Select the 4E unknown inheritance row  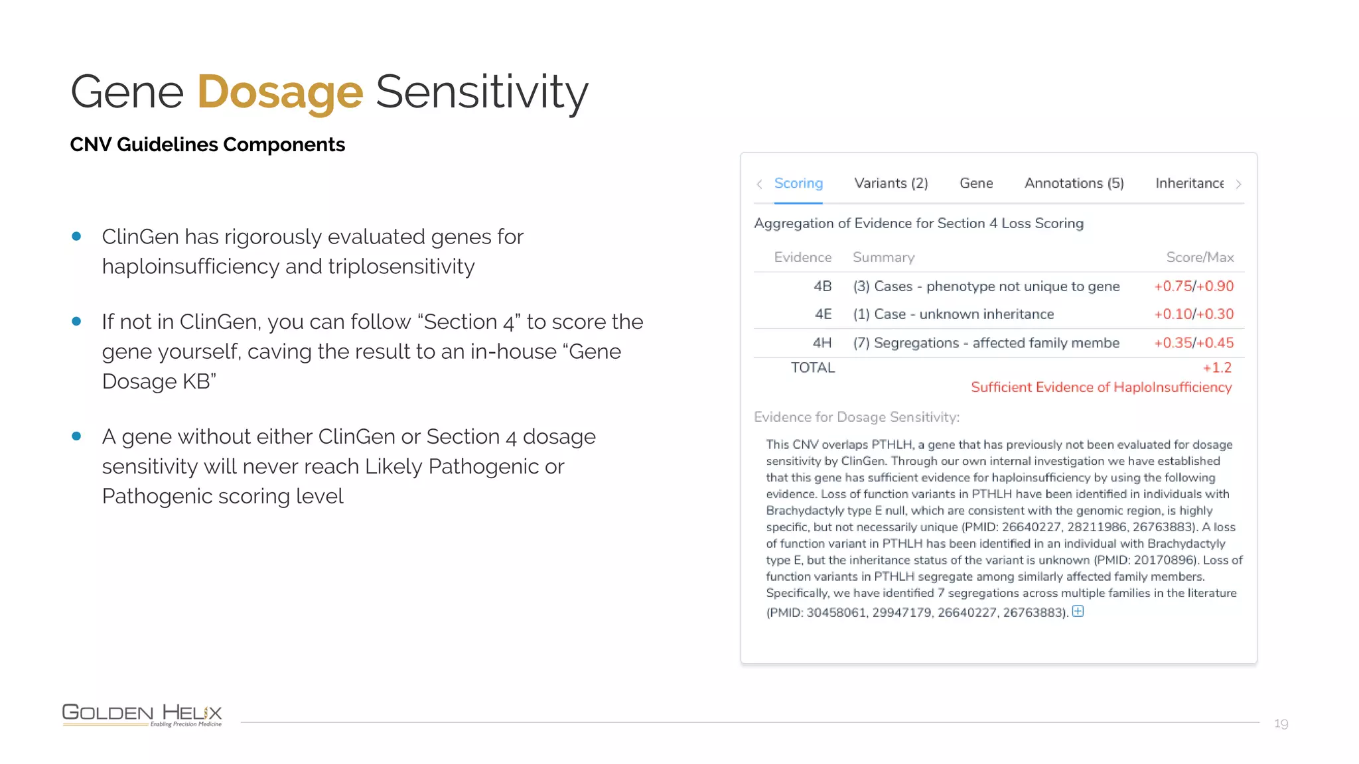(x=953, y=314)
